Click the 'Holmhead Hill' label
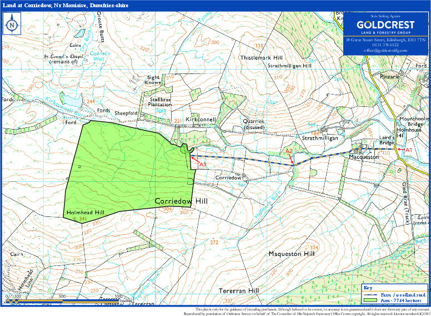 (86, 213)
